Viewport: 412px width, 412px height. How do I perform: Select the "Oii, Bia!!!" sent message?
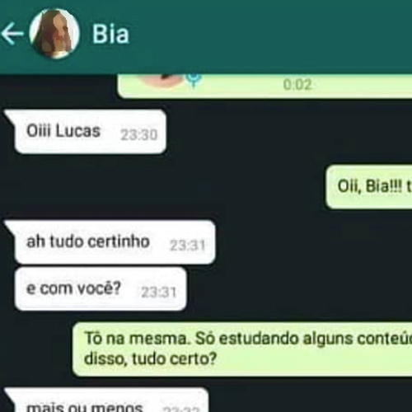[x=369, y=187]
